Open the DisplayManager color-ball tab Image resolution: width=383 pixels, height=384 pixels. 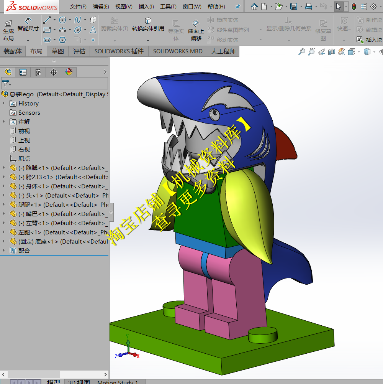pos(69,72)
